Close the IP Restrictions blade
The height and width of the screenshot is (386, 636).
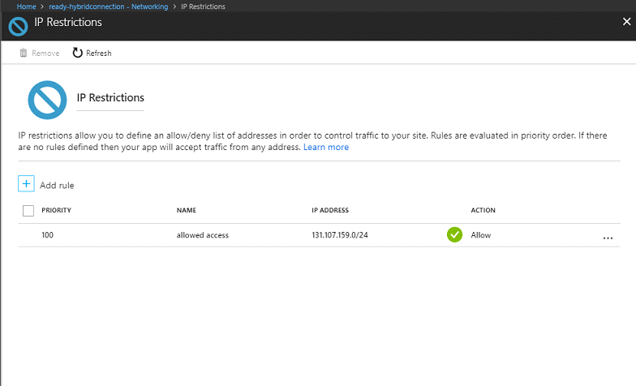pyautogui.click(x=626, y=21)
